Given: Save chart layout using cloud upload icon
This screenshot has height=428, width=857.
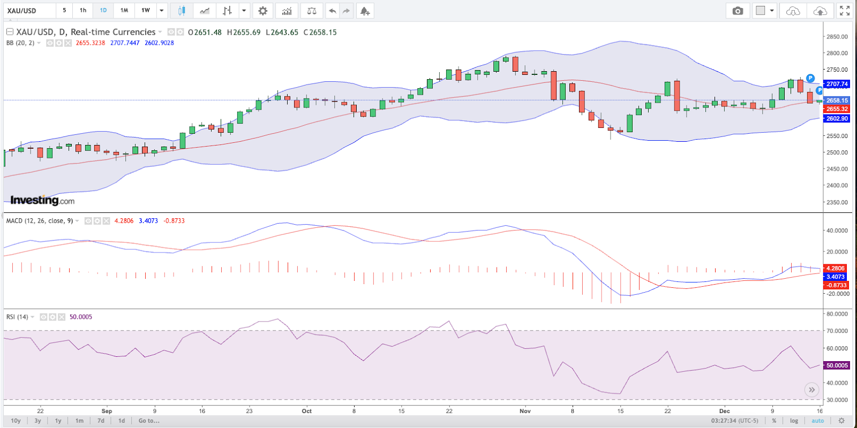Looking at the screenshot, I should (x=820, y=11).
